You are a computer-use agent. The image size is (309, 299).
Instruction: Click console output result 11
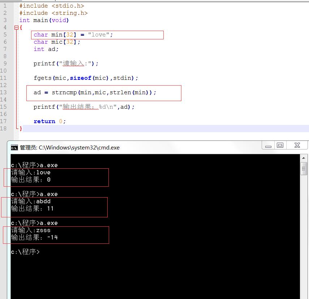32,208
